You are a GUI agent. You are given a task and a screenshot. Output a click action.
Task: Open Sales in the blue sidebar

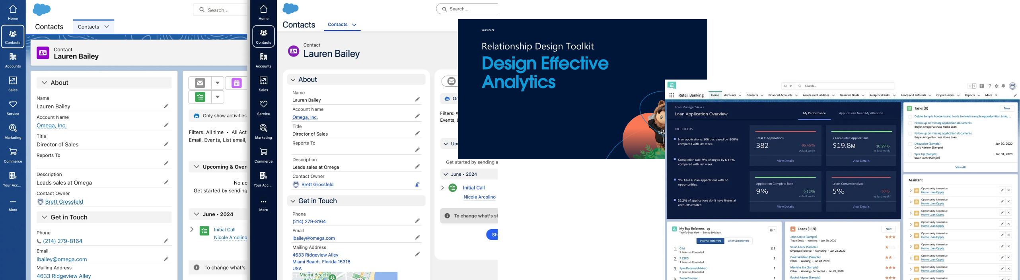tap(13, 84)
